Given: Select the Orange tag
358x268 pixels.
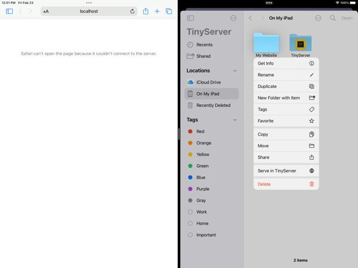Looking at the screenshot, I should point(212,143).
